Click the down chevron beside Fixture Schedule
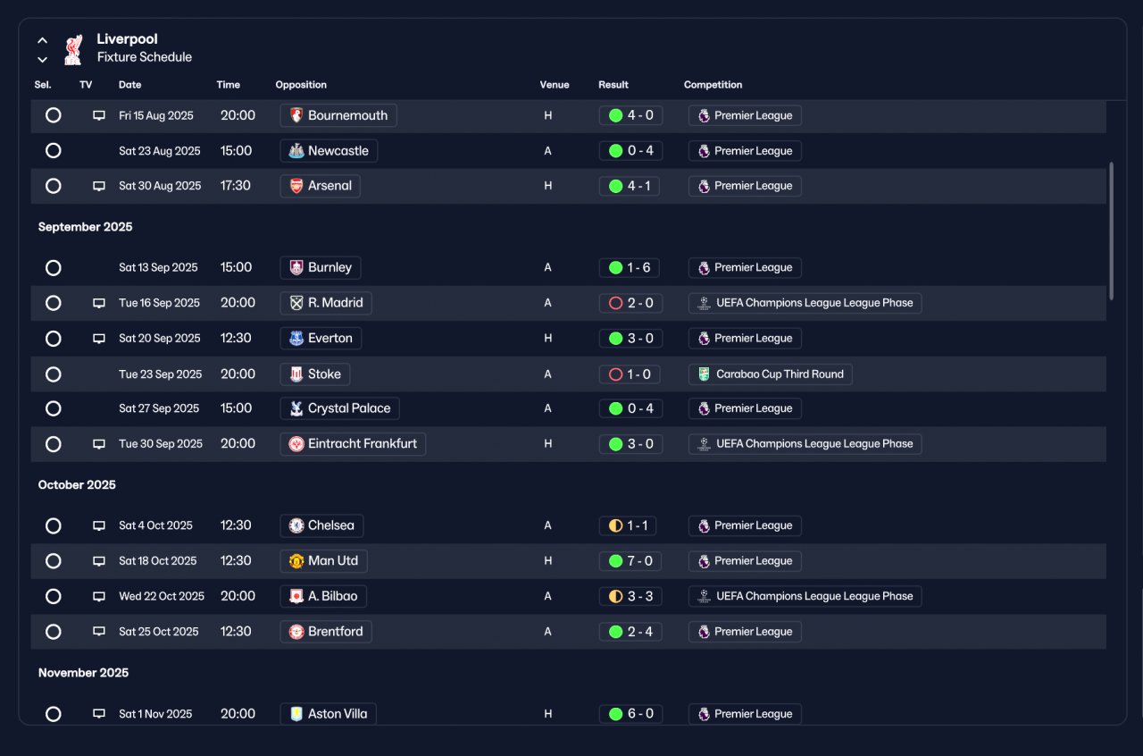This screenshot has height=756, width=1143. [42, 60]
